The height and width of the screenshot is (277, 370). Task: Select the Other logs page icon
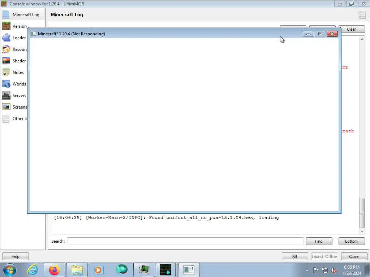[6, 118]
